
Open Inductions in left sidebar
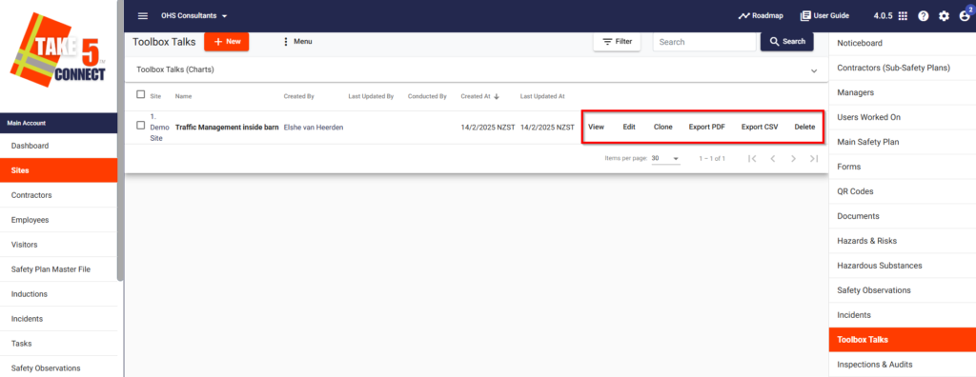coord(58,293)
